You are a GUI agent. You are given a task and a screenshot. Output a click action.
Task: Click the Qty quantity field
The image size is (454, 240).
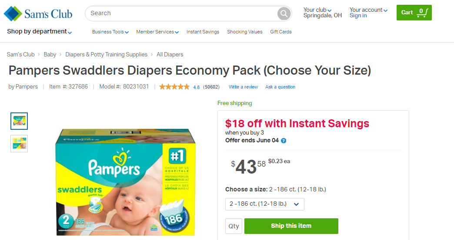point(234,226)
